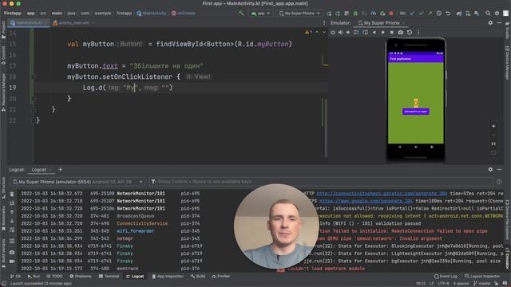The image size is (511, 287).
Task: Click the editor warning indicator icon
Action: click(308, 32)
